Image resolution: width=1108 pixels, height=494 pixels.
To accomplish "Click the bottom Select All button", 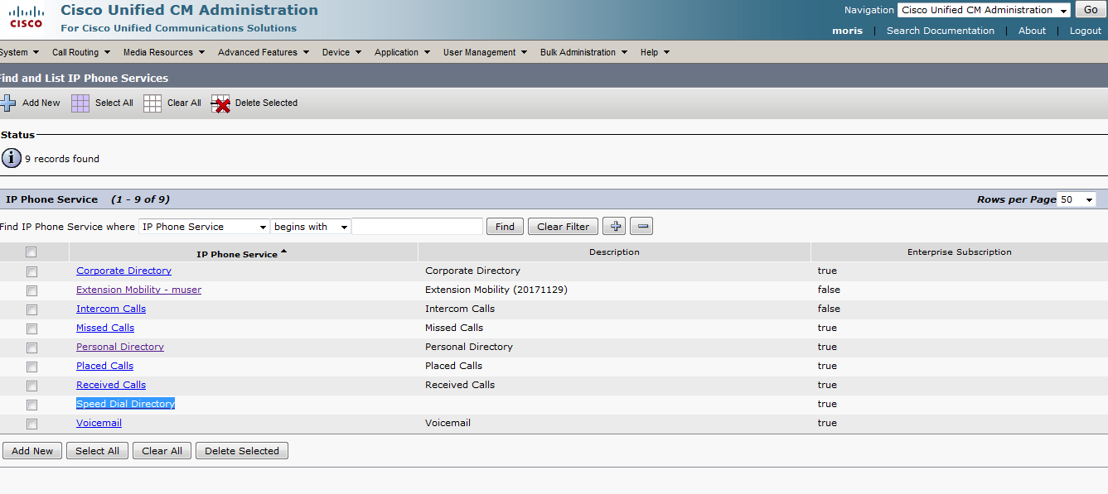I will [97, 451].
